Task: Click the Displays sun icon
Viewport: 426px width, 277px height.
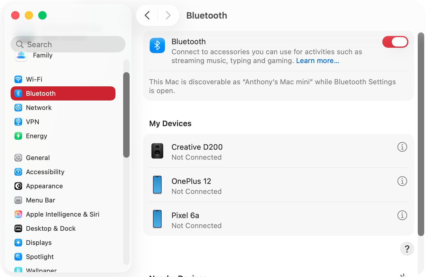Action: pyautogui.click(x=18, y=243)
